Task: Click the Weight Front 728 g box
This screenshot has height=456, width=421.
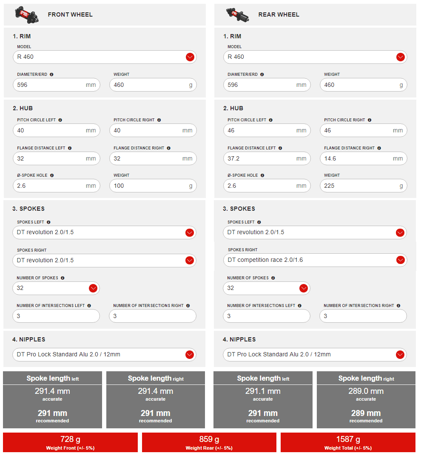Action: pos(71,442)
